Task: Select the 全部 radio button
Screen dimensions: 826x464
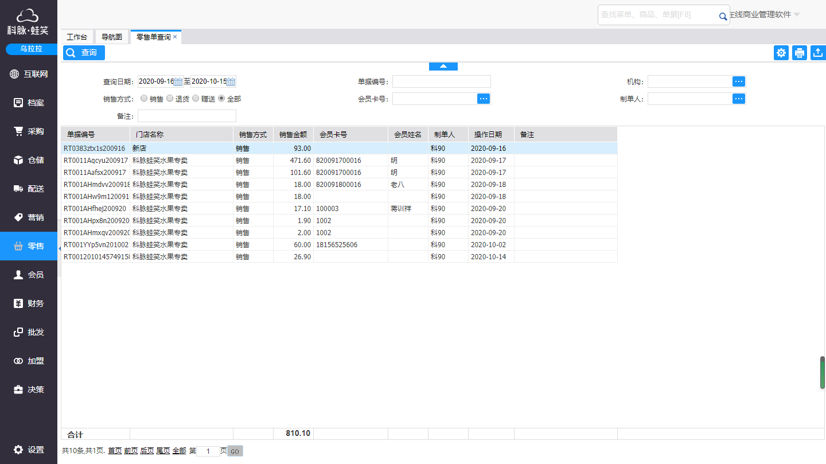Action: tap(221, 98)
